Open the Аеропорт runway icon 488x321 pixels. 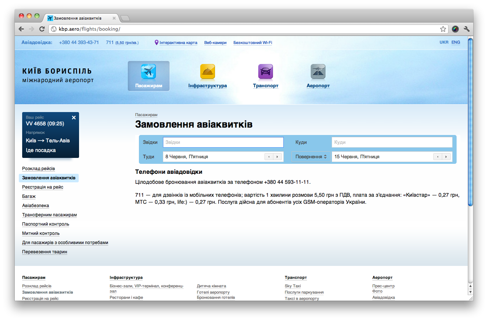(318, 71)
